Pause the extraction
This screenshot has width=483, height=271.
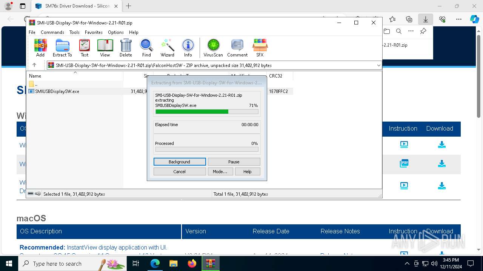coord(234,162)
